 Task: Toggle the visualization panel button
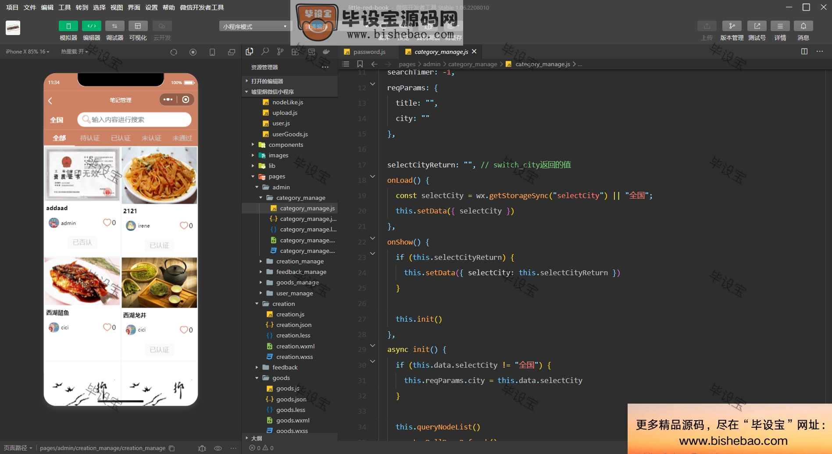click(138, 26)
